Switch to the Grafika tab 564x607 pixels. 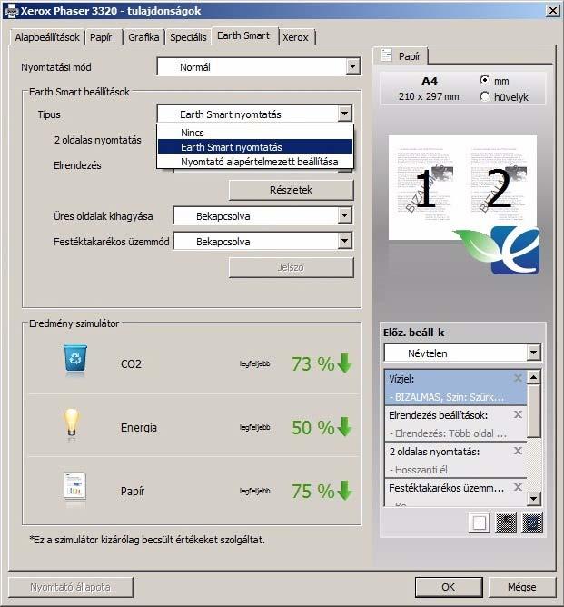point(143,37)
